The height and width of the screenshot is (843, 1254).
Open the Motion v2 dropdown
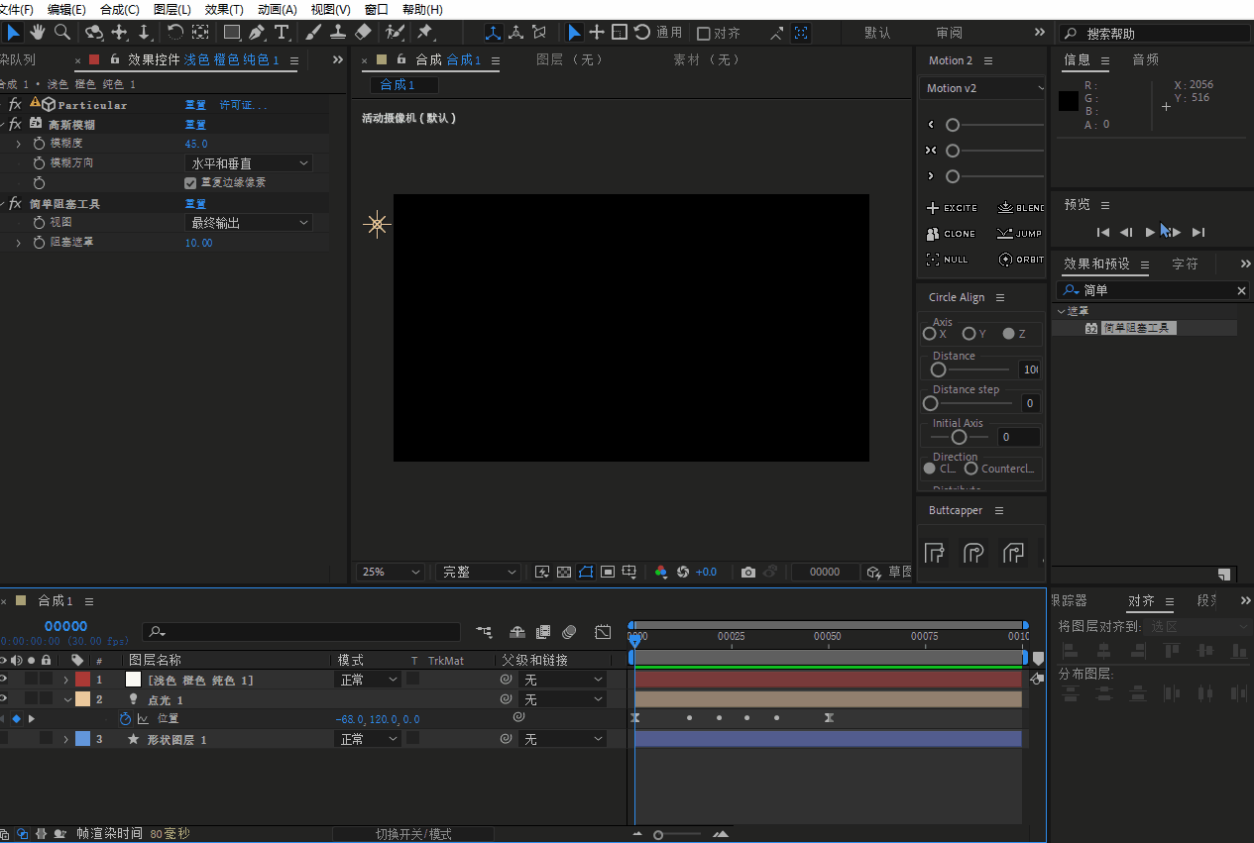pyautogui.click(x=982, y=88)
